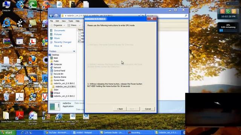Open the Edit menu in Explorer
This screenshot has height=135, width=241.
[x=57, y=21]
